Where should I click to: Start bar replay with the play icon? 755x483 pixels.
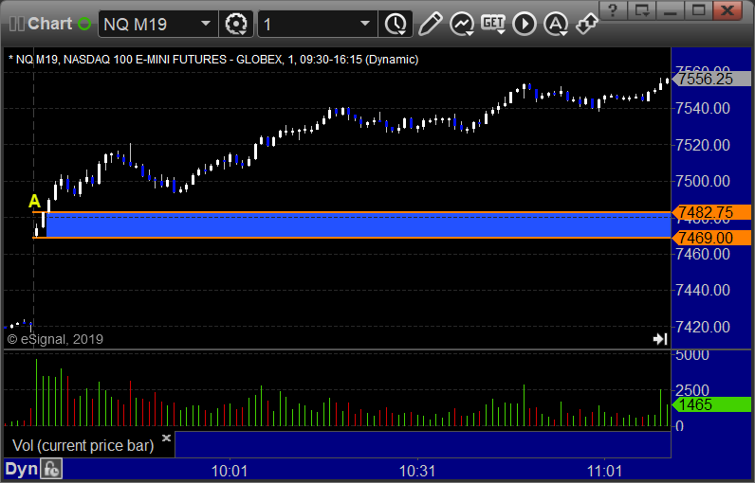(525, 24)
